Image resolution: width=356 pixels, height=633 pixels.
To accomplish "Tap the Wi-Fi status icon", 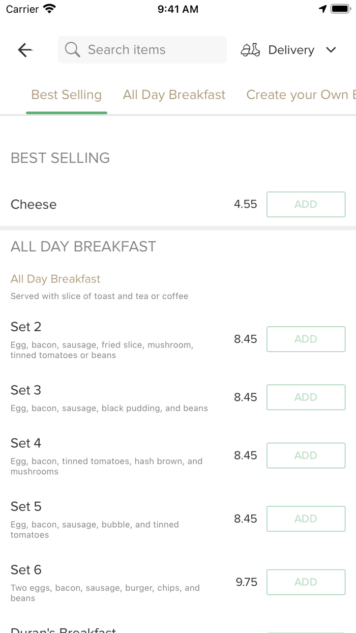I will click(49, 9).
